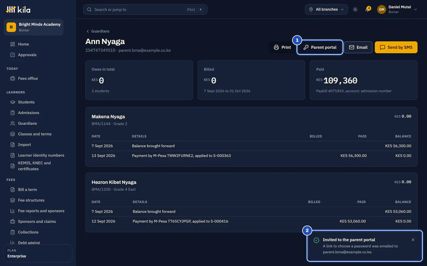The height and width of the screenshot is (266, 427).
Task: Click the Makena Nyaga student name
Action: pyautogui.click(x=108, y=117)
